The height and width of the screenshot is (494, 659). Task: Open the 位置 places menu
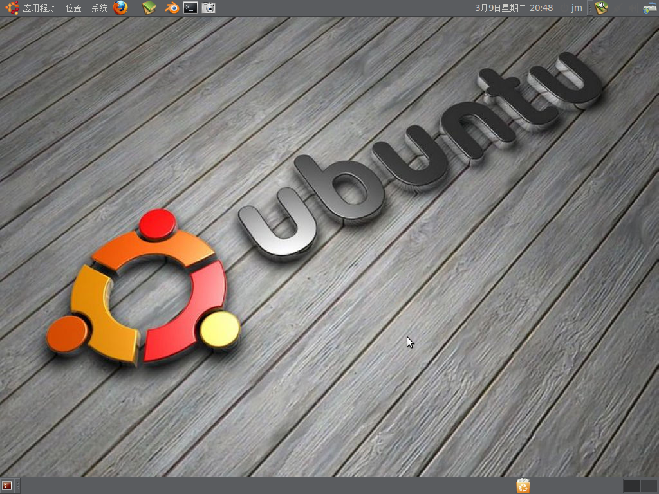pyautogui.click(x=73, y=8)
